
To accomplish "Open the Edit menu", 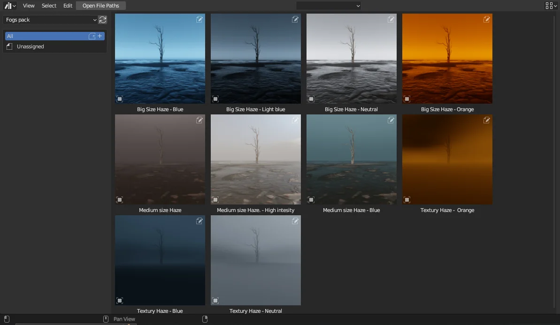I will click(x=68, y=6).
